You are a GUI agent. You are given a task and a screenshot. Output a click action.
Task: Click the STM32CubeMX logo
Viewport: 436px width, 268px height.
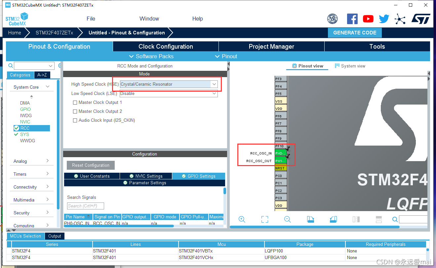[x=17, y=19]
